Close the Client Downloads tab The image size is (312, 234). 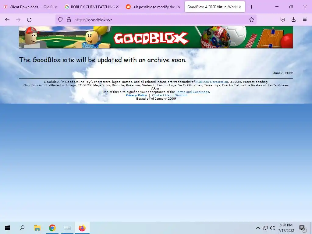[56, 7]
